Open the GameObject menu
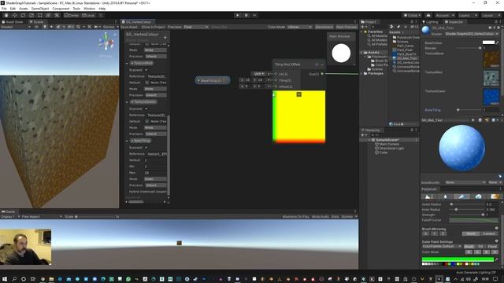Screen dimensions: 504x283 click(x=40, y=9)
